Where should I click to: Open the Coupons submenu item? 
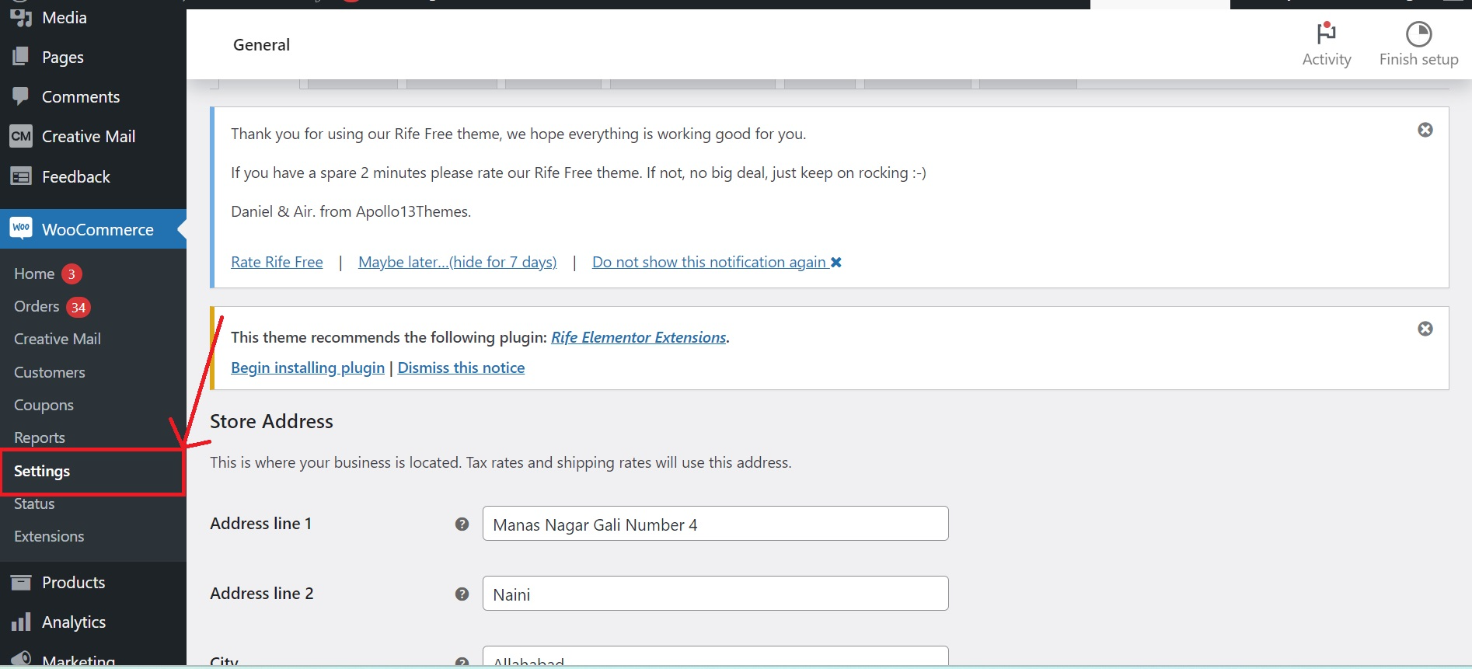click(44, 406)
